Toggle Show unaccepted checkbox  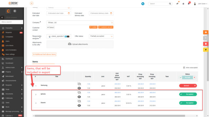184,68
